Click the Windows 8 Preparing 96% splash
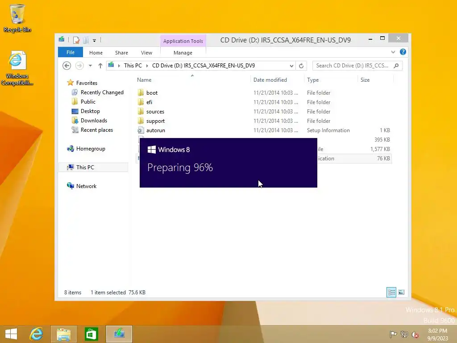 pos(228,163)
